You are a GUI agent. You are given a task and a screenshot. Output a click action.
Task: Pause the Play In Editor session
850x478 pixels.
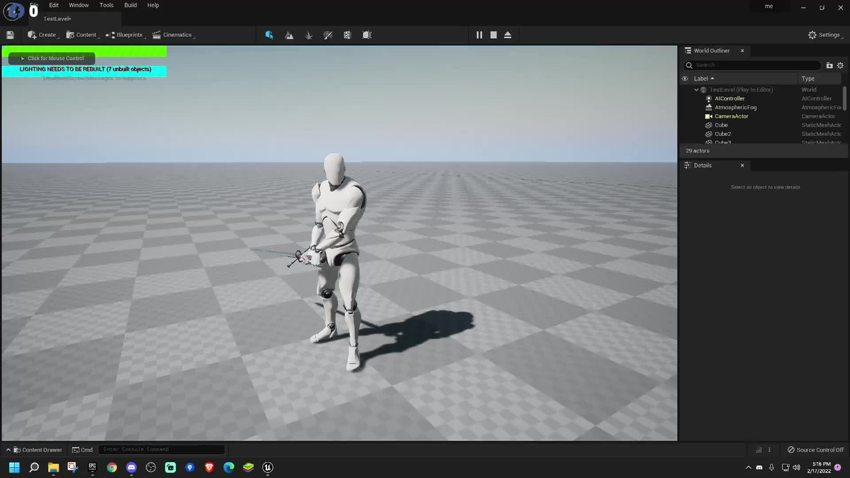point(479,35)
